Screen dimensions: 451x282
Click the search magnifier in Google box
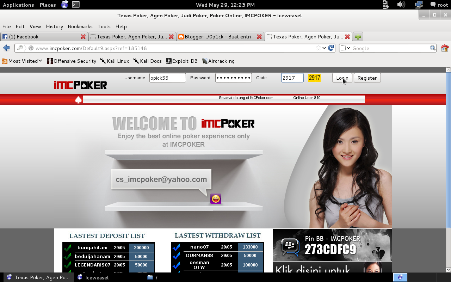click(433, 48)
